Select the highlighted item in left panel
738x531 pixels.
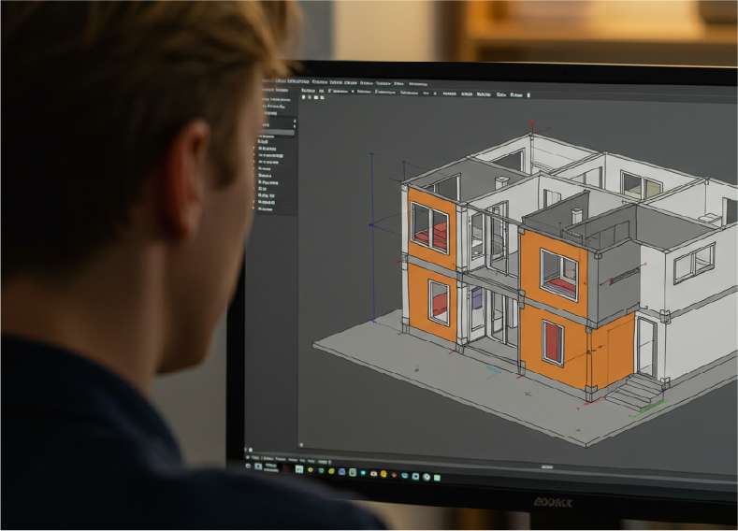(x=278, y=133)
